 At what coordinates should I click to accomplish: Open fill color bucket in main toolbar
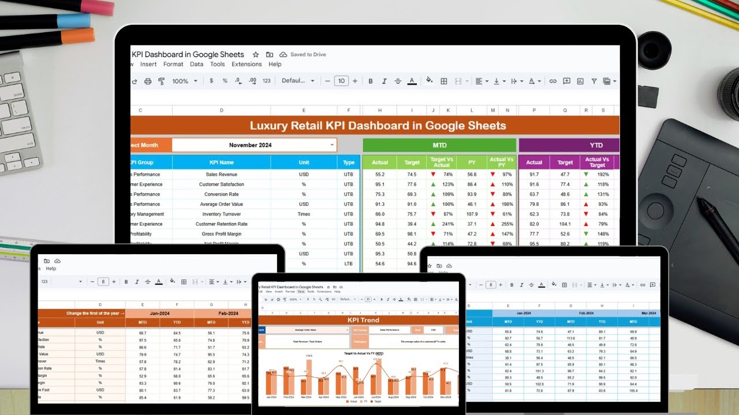[x=429, y=81]
